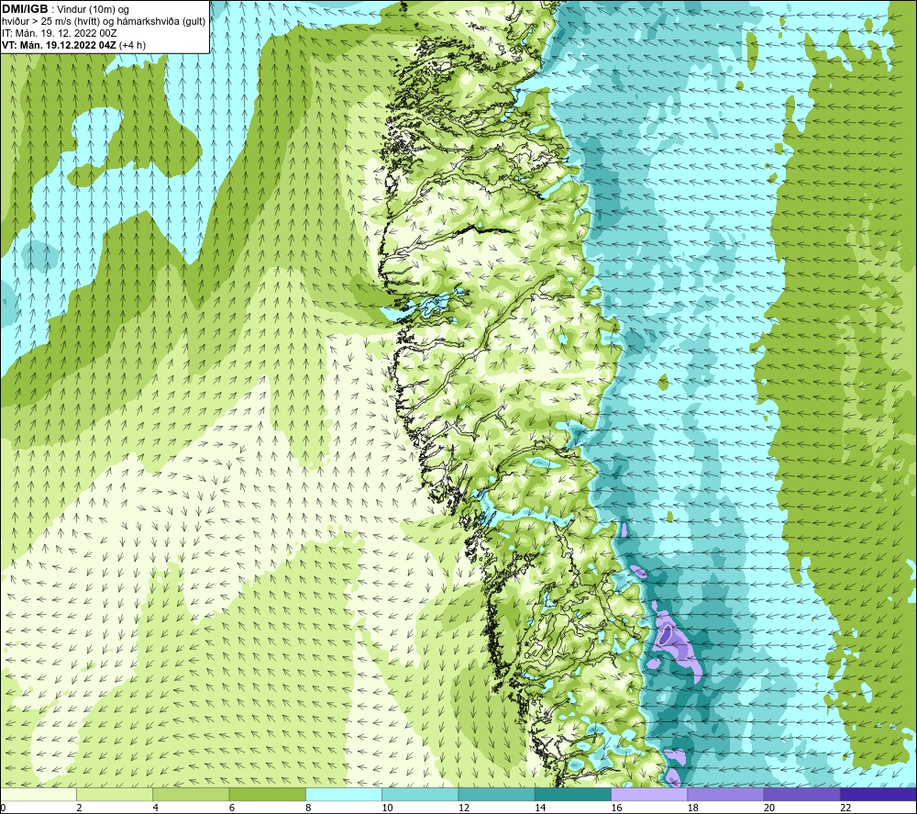This screenshot has width=917, height=814.
Task: Click the scale label "20"
Action: pyautogui.click(x=769, y=808)
